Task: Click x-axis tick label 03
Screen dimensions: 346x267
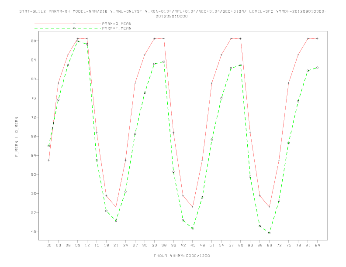Action: 58,245
